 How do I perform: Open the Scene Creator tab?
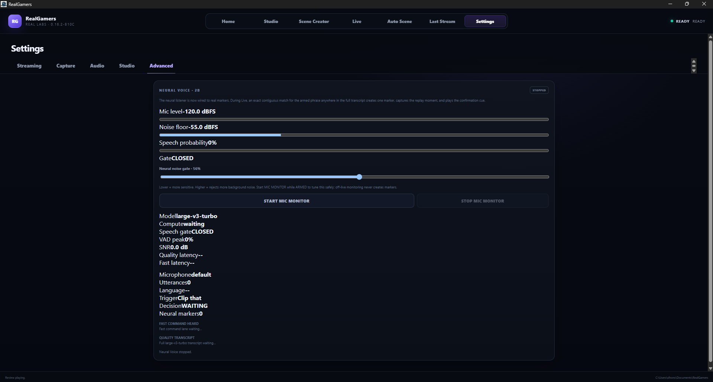tap(314, 21)
